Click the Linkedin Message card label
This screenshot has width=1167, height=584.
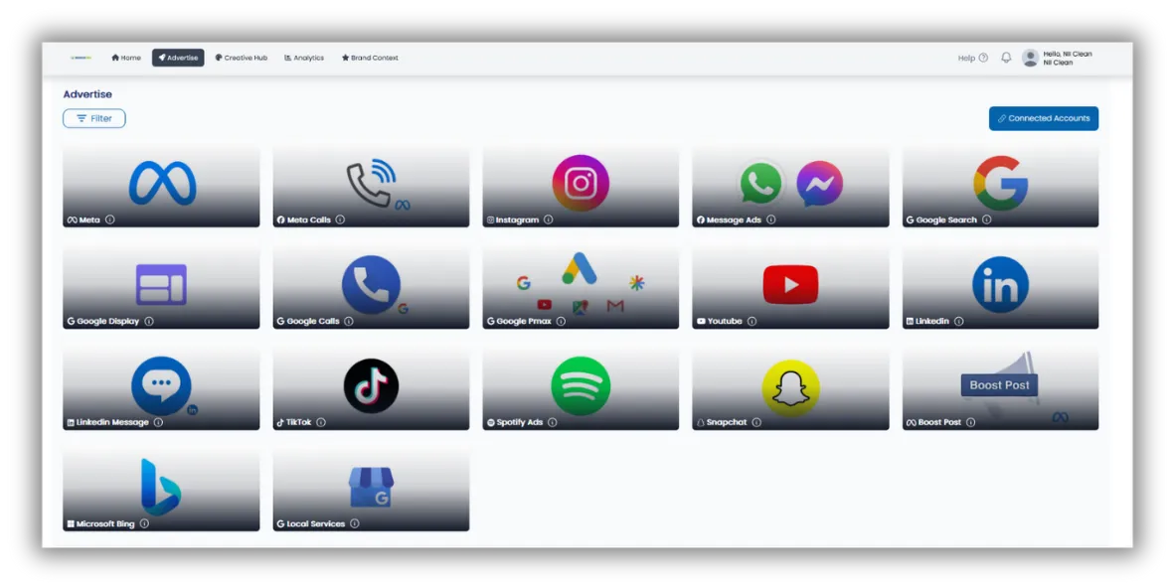coord(112,422)
